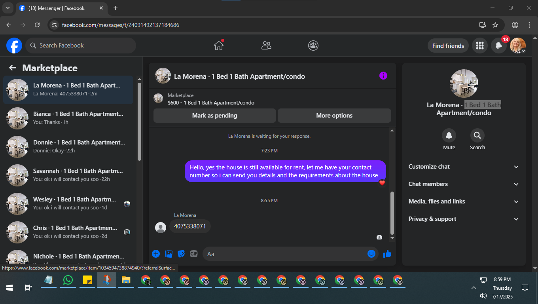The width and height of the screenshot is (538, 304).
Task: Open the Windows notification center
Action: point(525,288)
